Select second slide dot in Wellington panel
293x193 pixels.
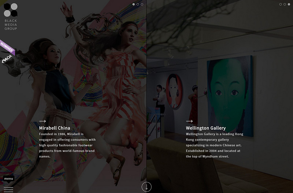[285, 4]
